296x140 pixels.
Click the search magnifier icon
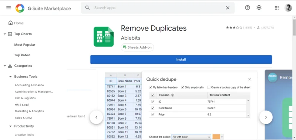(87, 8)
